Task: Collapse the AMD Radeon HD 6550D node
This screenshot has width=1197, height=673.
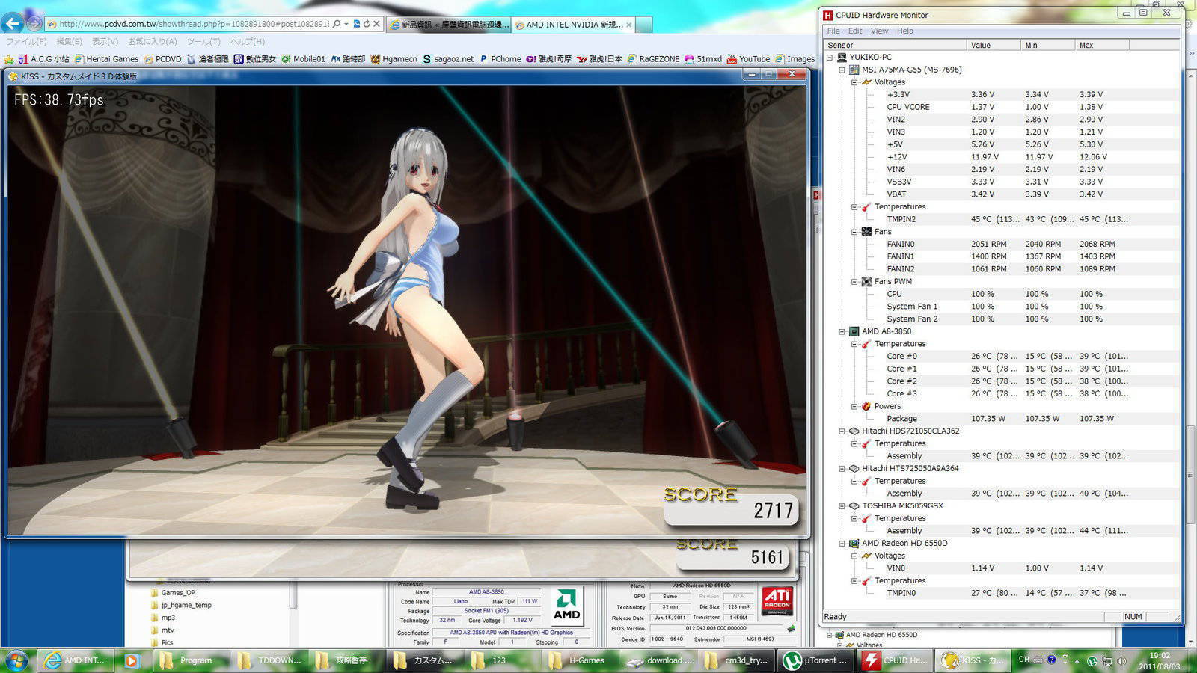Action: click(842, 544)
